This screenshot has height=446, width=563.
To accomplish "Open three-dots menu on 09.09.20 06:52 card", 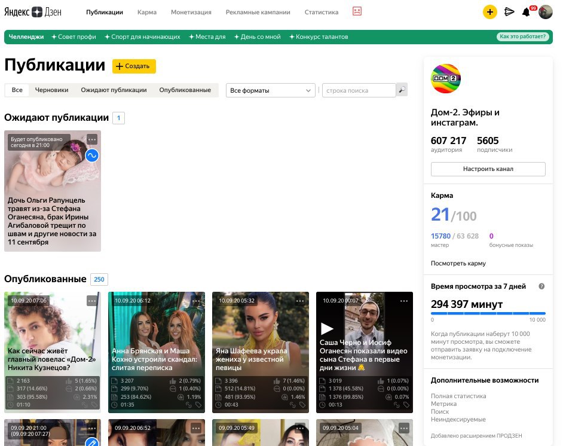I will pos(196,428).
